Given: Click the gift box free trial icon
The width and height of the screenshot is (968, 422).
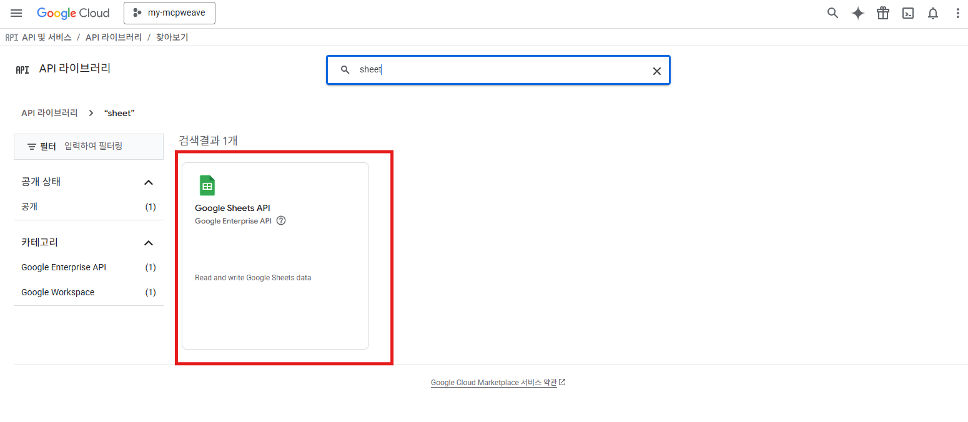Looking at the screenshot, I should click(882, 13).
